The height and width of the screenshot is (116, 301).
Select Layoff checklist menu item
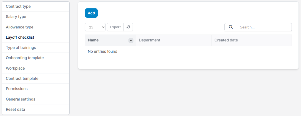(20, 37)
